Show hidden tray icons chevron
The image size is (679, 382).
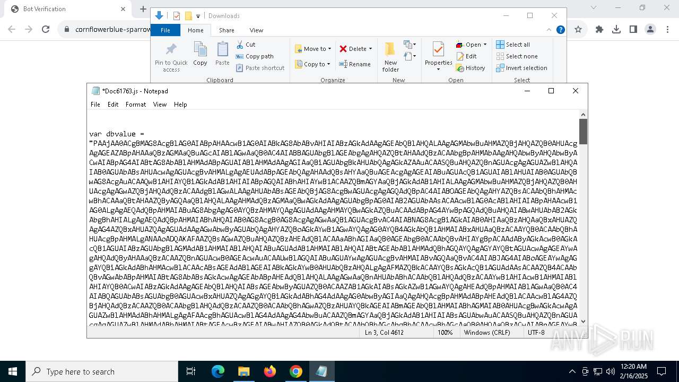click(x=572, y=371)
